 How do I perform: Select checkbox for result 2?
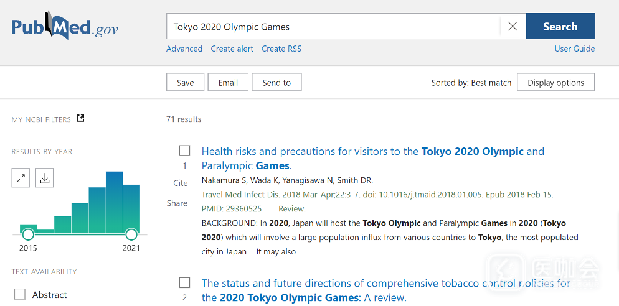(x=184, y=282)
